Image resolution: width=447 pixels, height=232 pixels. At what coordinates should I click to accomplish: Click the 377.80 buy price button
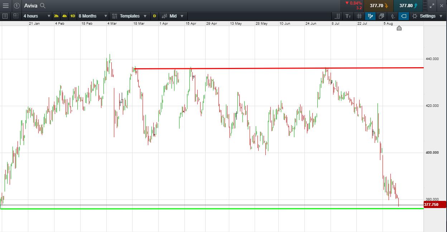point(408,6)
